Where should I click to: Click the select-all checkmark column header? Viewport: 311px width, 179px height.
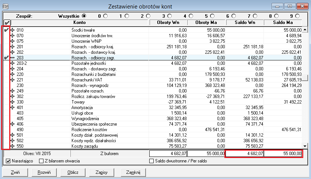[x=7, y=22]
